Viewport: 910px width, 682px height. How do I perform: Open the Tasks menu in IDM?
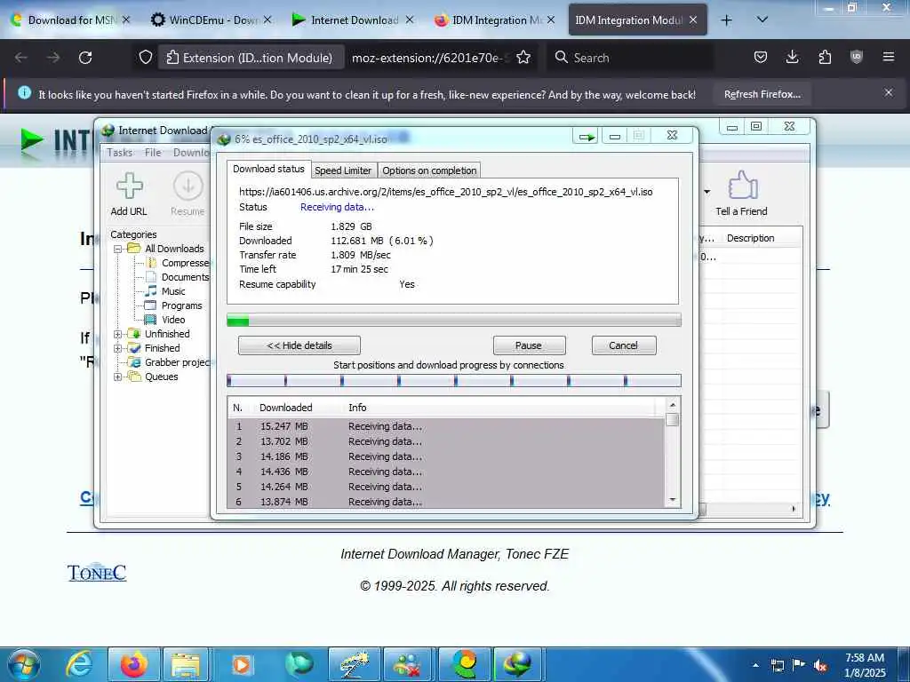[120, 153]
